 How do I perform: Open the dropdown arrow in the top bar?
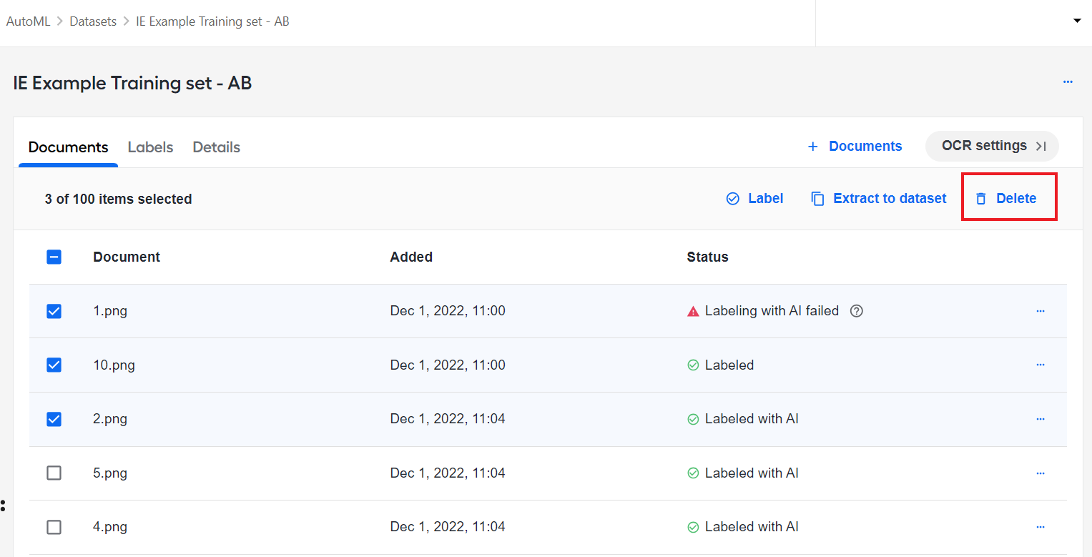click(x=1077, y=21)
